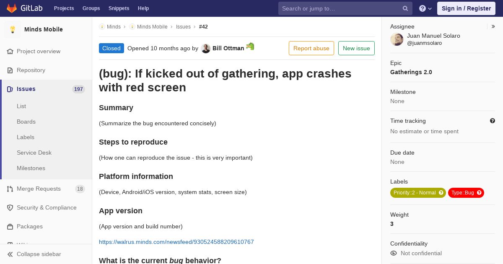This screenshot has width=503, height=264.
Task: Go to Project overview
Action: (39, 51)
